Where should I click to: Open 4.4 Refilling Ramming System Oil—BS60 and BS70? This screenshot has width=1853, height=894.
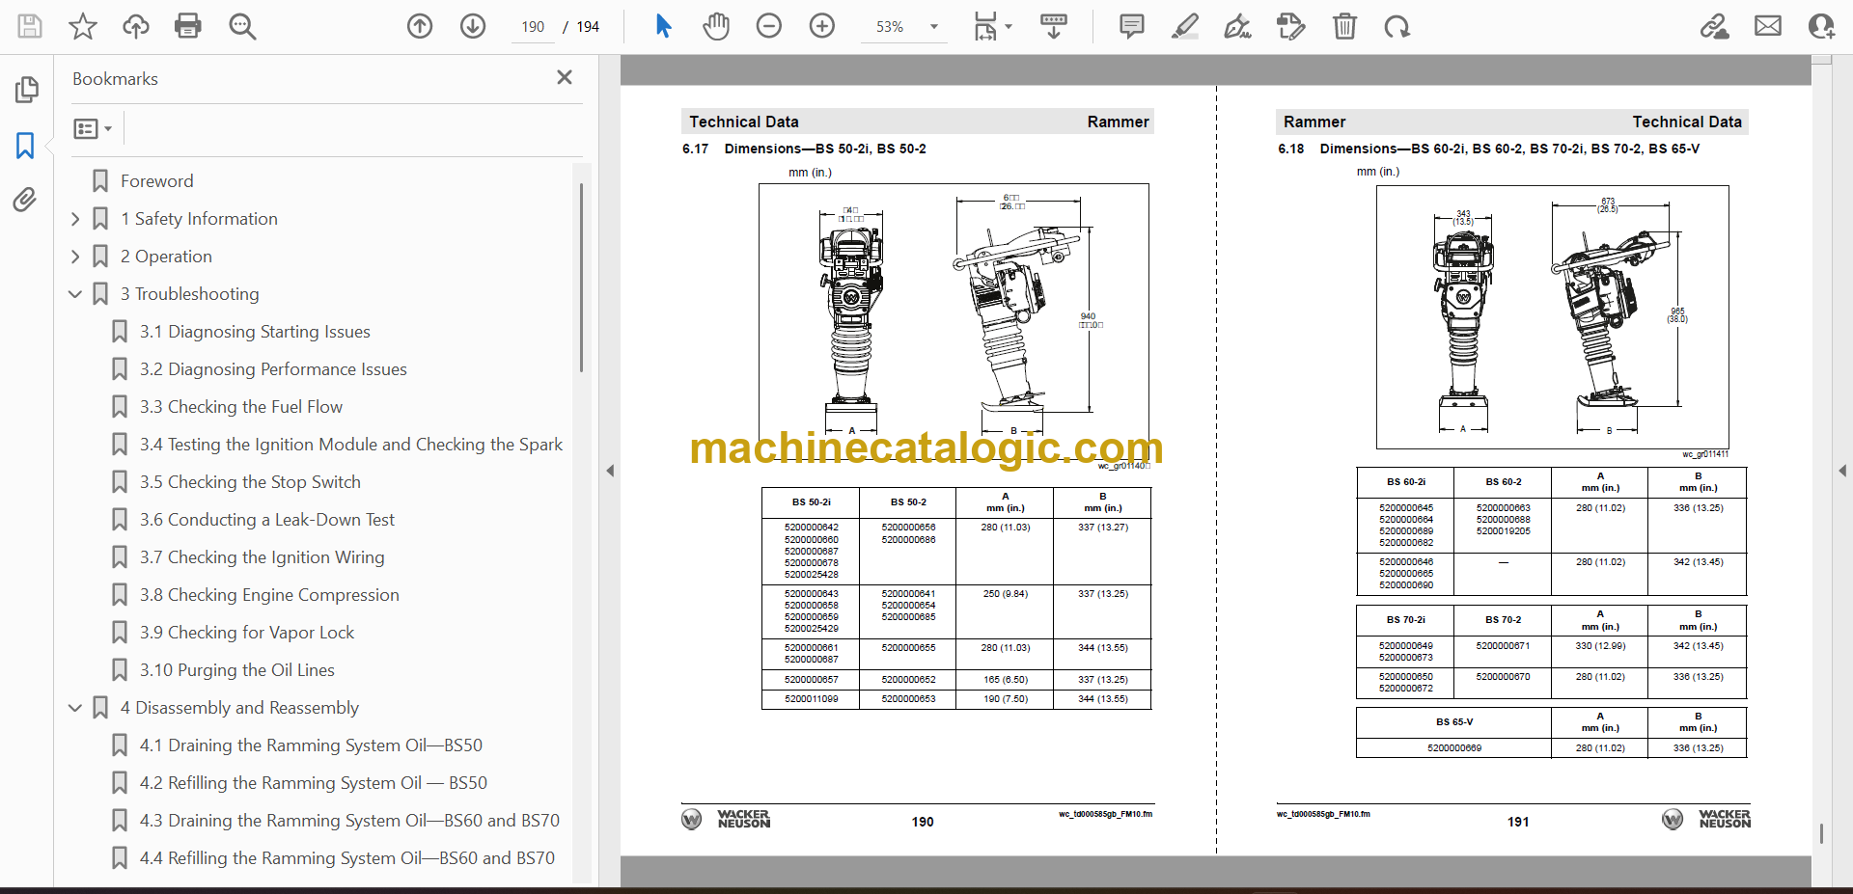point(347,858)
